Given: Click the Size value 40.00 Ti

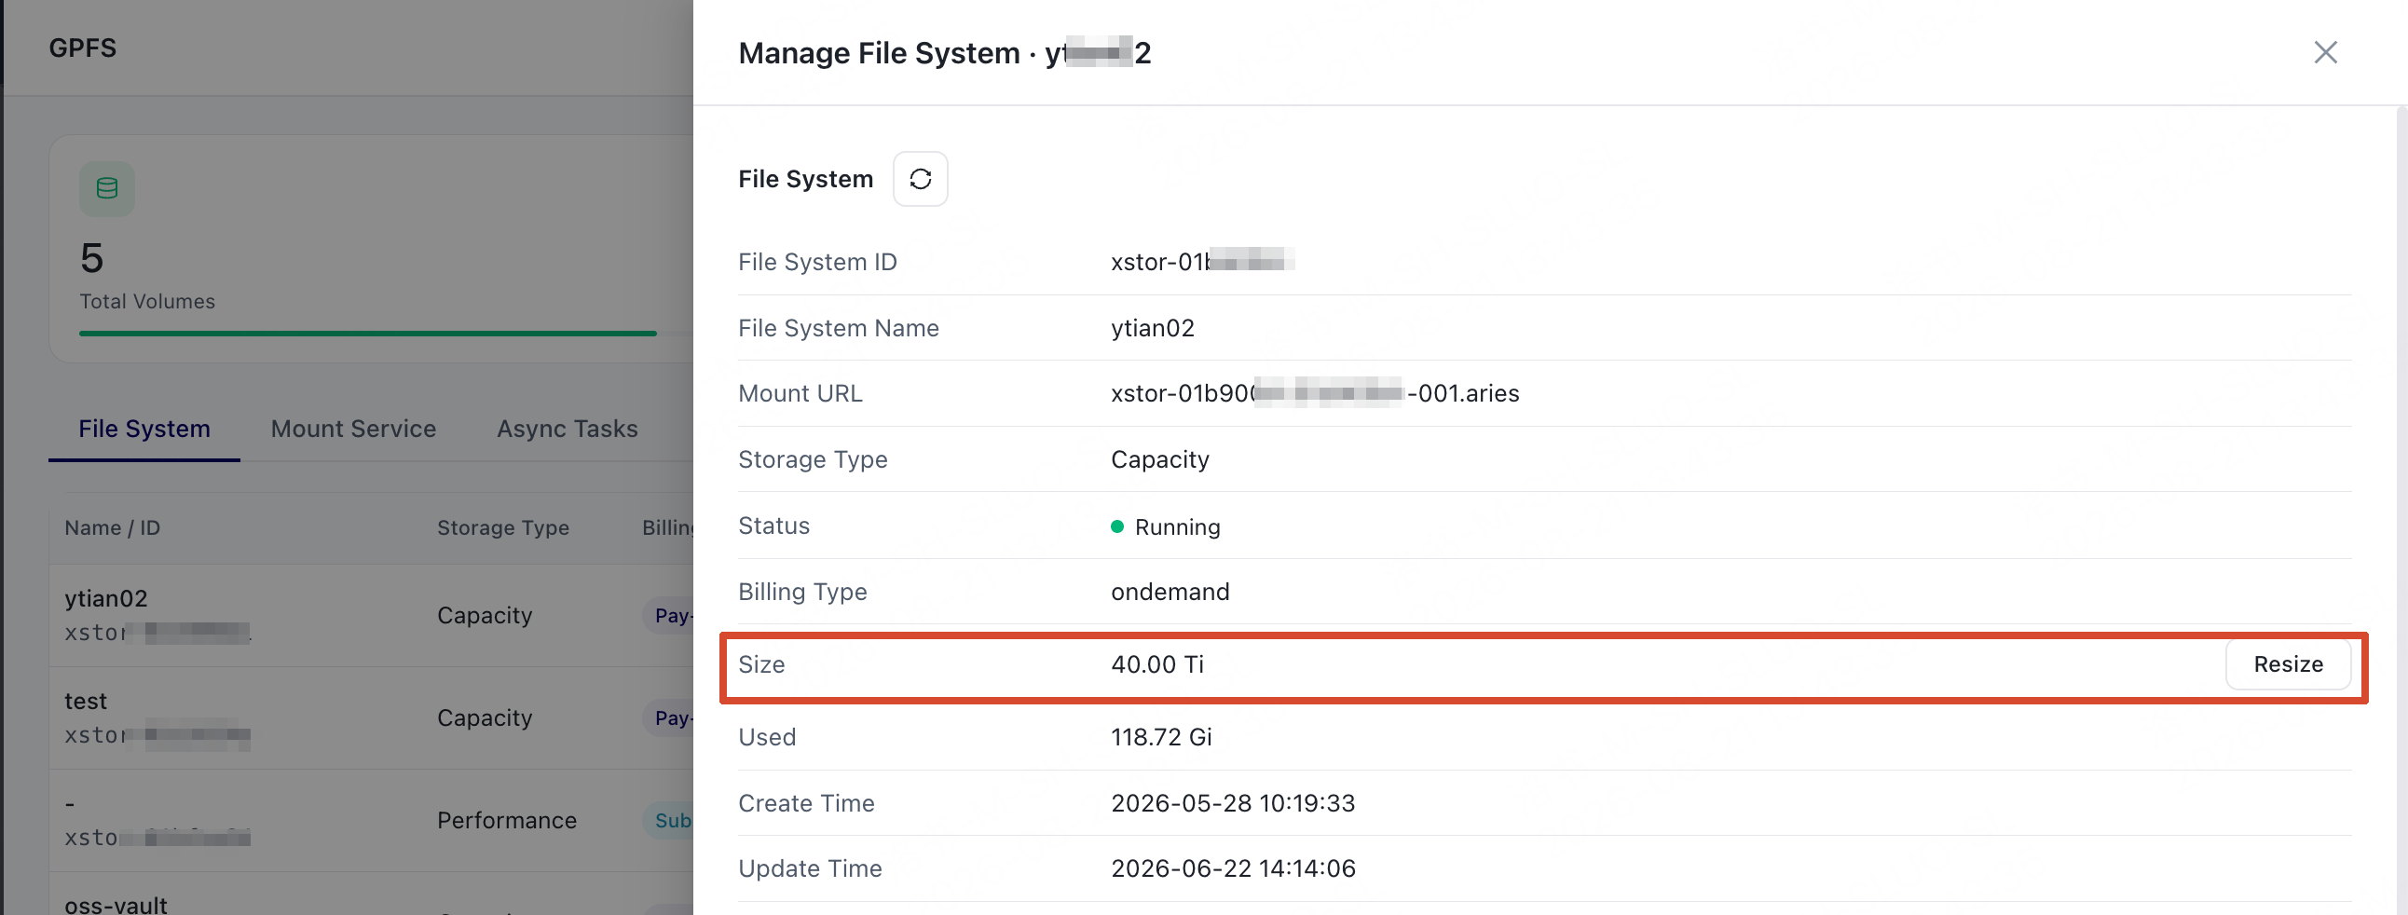Looking at the screenshot, I should pyautogui.click(x=1156, y=664).
